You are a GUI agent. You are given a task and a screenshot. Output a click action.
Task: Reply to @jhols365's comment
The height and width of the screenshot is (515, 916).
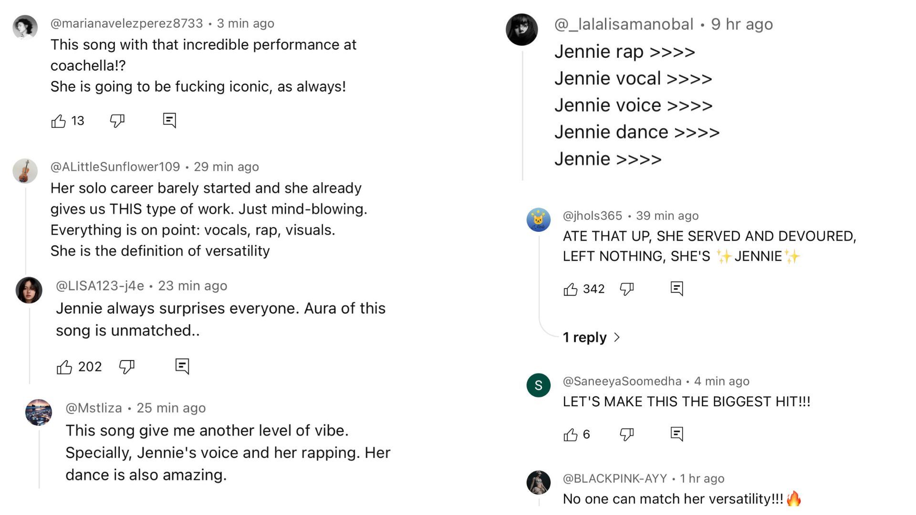[677, 288]
